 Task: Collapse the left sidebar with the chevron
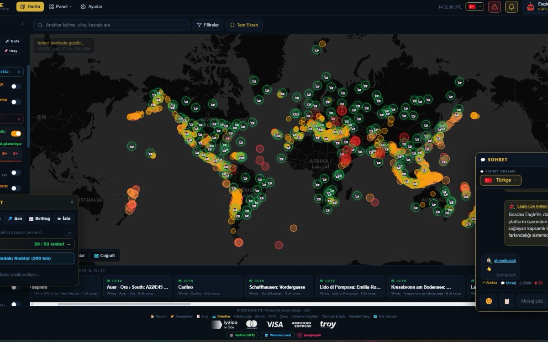pos(23,24)
